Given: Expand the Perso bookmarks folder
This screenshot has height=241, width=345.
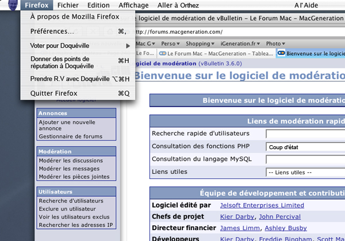Looking at the screenshot, I should (171, 43).
